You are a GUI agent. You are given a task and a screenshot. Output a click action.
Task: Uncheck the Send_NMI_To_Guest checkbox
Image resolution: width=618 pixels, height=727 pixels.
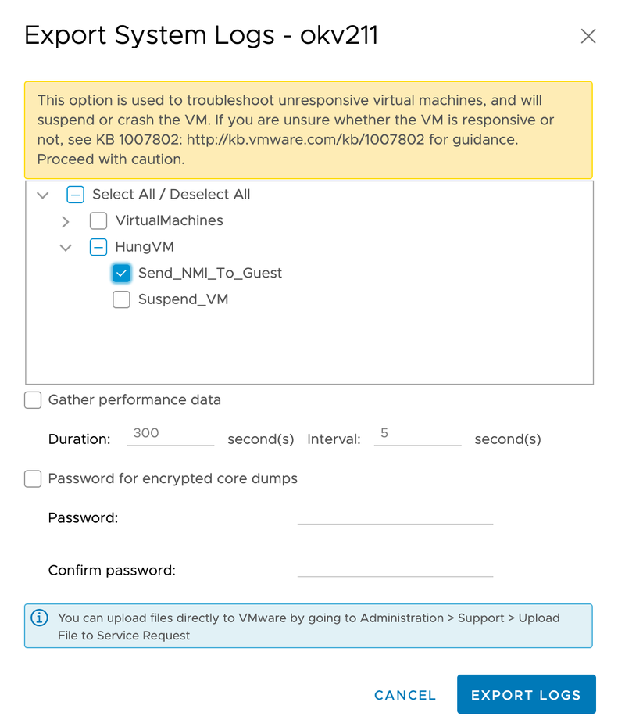[121, 273]
